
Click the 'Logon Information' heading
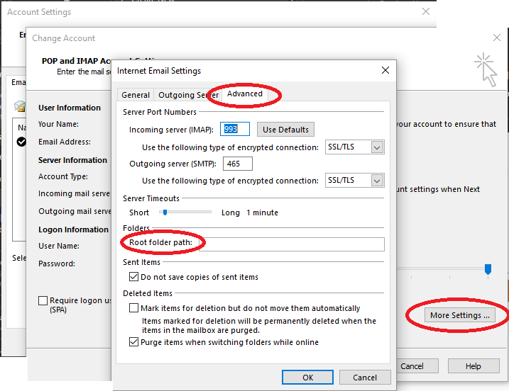(x=73, y=229)
